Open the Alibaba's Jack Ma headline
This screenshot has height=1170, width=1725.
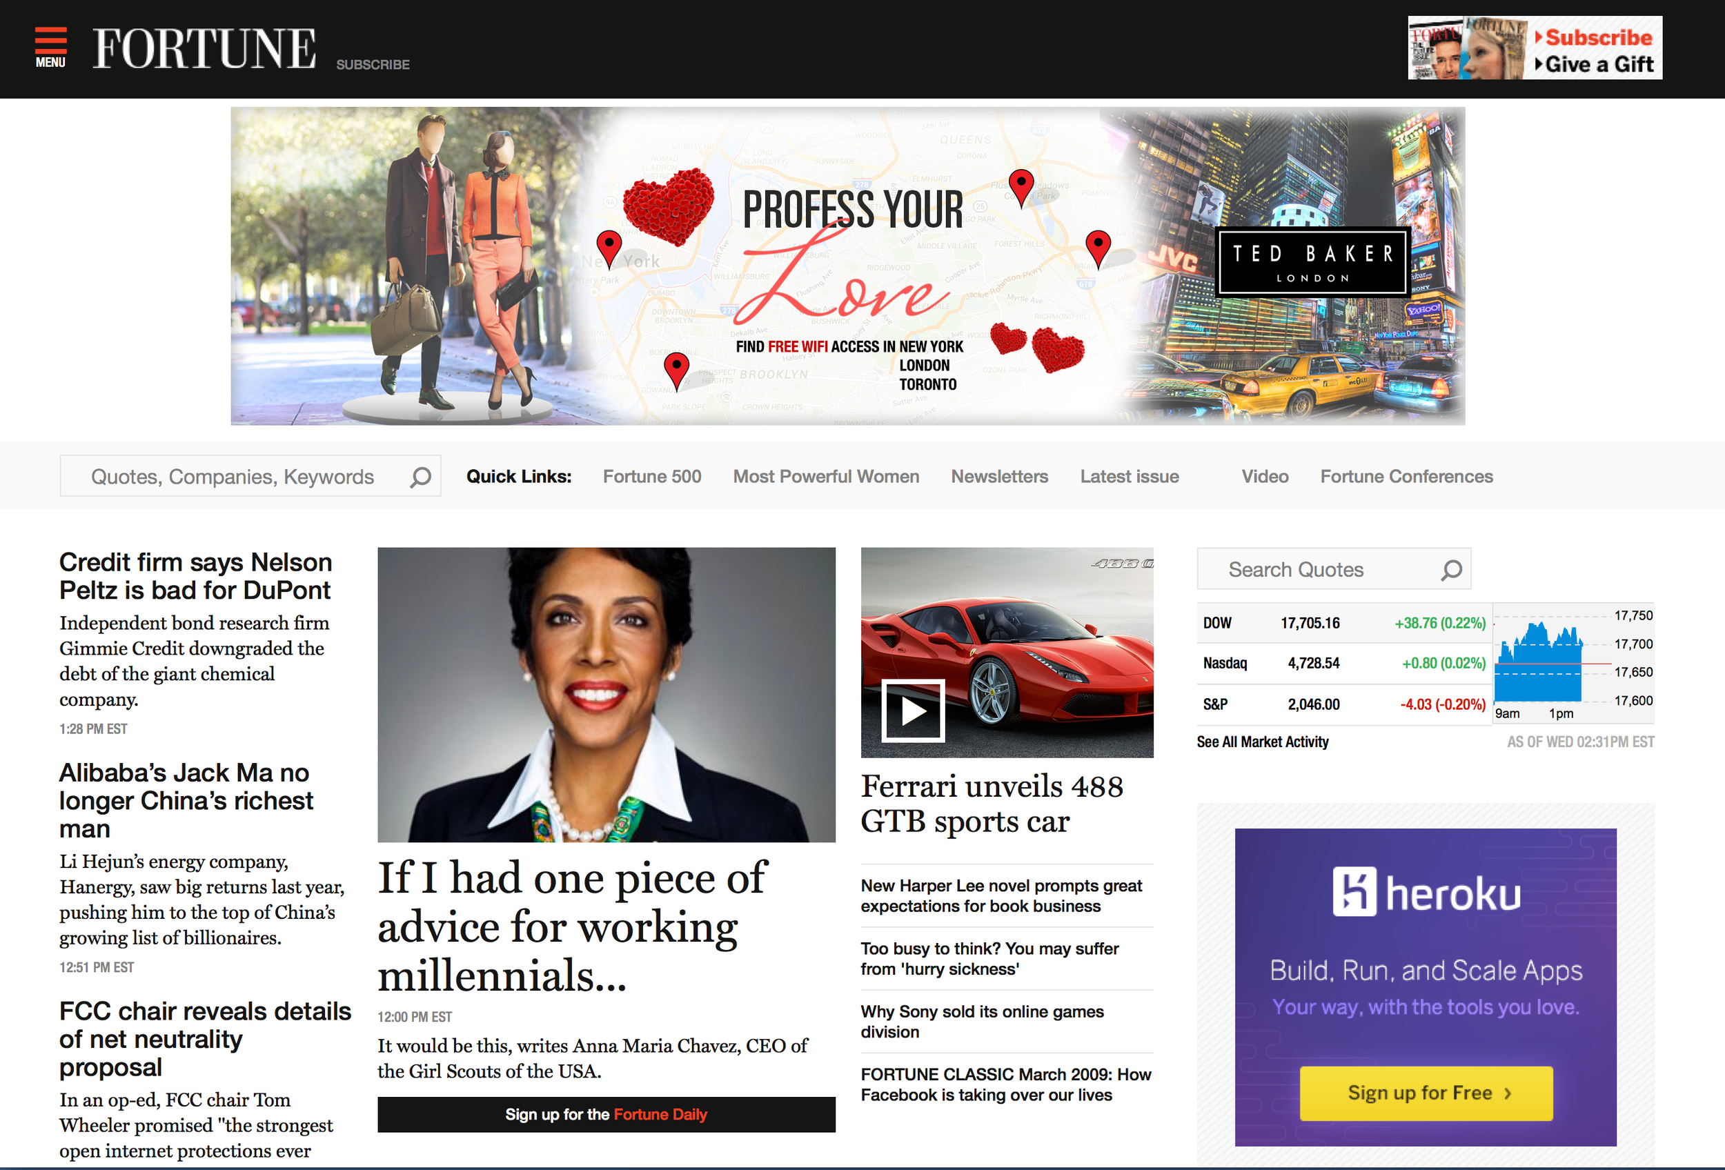pyautogui.click(x=186, y=800)
